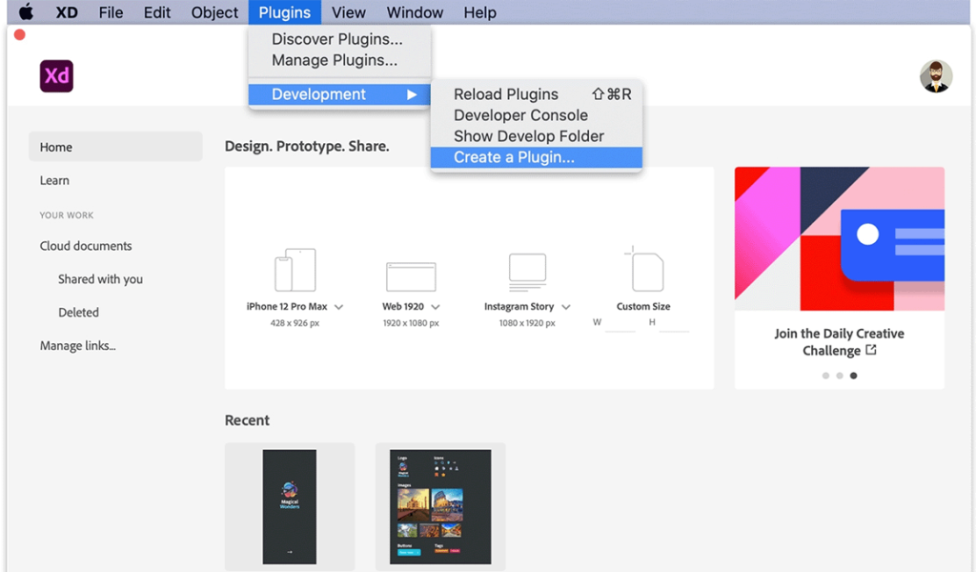Screen dimensions: 976x572
Task: Open the XD application menu
Action: [67, 12]
